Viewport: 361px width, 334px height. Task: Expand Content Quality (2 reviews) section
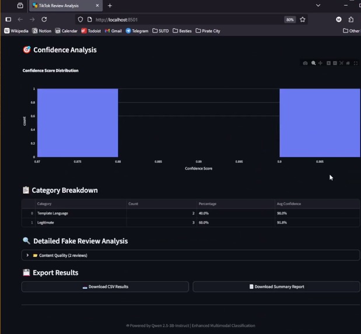[x=191, y=255]
